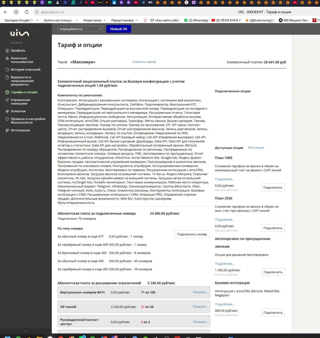Expand the Новая папка bookmark folder

[x=94, y=20]
